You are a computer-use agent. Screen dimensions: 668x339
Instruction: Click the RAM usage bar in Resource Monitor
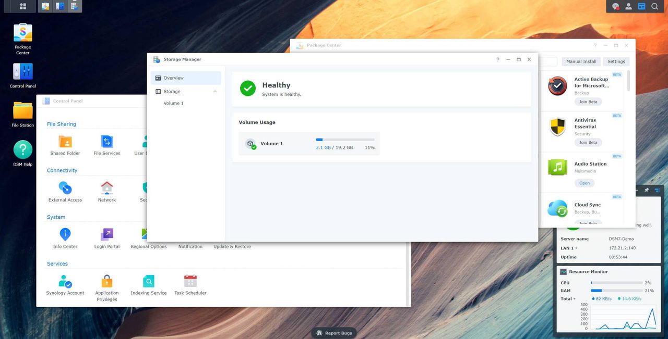tap(616, 291)
